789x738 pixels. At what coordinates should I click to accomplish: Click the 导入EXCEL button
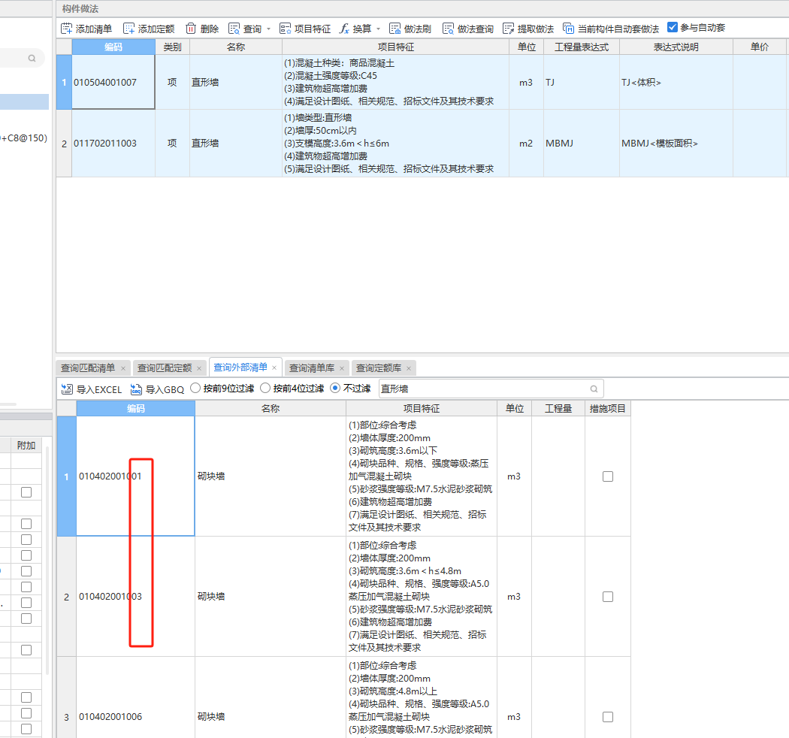tap(92, 389)
